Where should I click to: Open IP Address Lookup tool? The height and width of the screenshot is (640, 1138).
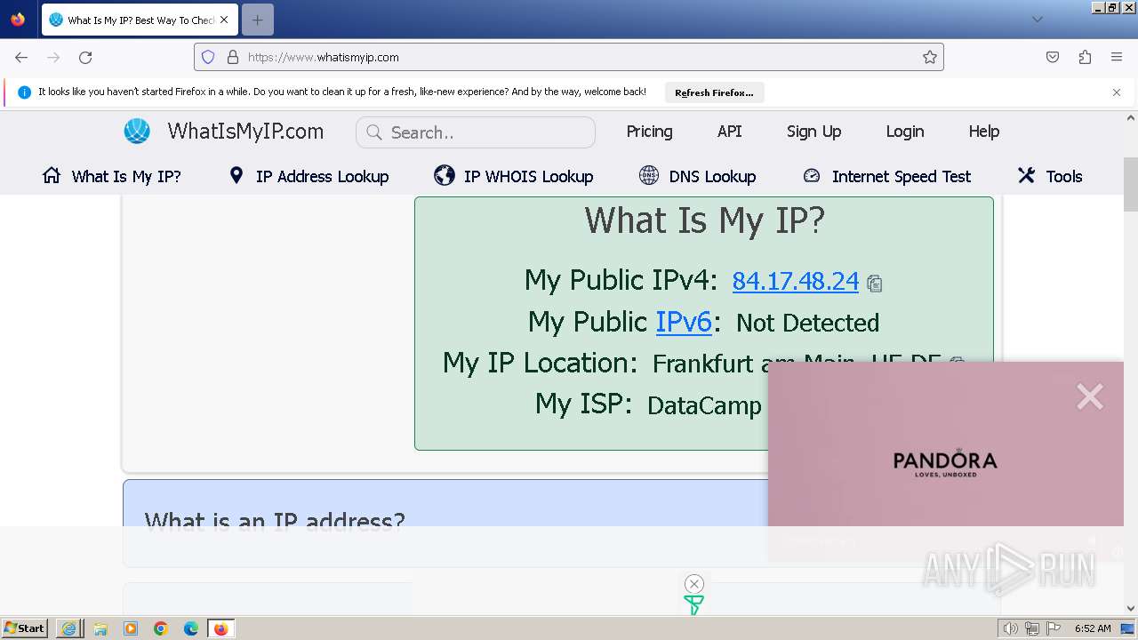point(309,176)
